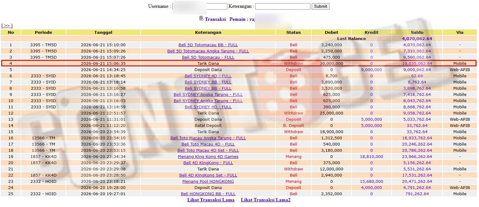Open Beli SYDNEY 4D - FULL in row 6
Viewport: 479px width, 207px height.
click(208, 76)
